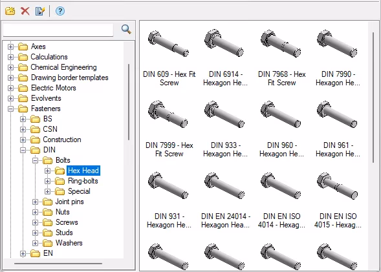
Task: Open help with the question mark icon
Action: [x=60, y=11]
